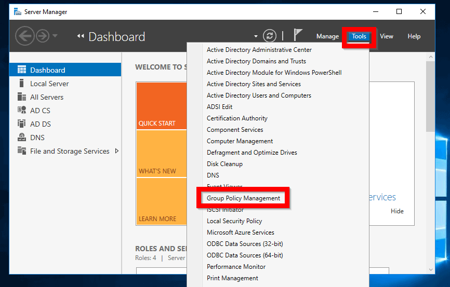
Task: Open ADSI Edit from Tools menu
Action: [x=220, y=107]
